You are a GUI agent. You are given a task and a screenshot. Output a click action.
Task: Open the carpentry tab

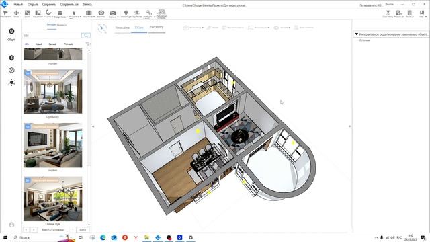(157, 27)
